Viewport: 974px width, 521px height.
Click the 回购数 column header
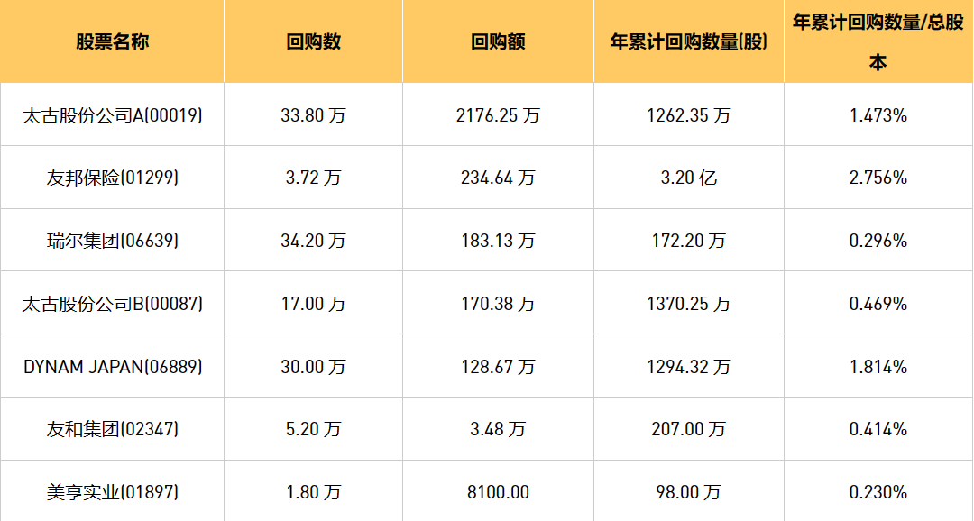[x=313, y=42]
